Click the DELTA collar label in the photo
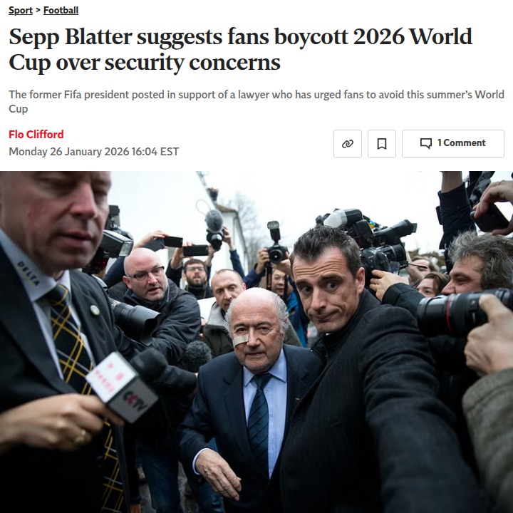The width and height of the screenshot is (513, 513). click(x=28, y=274)
